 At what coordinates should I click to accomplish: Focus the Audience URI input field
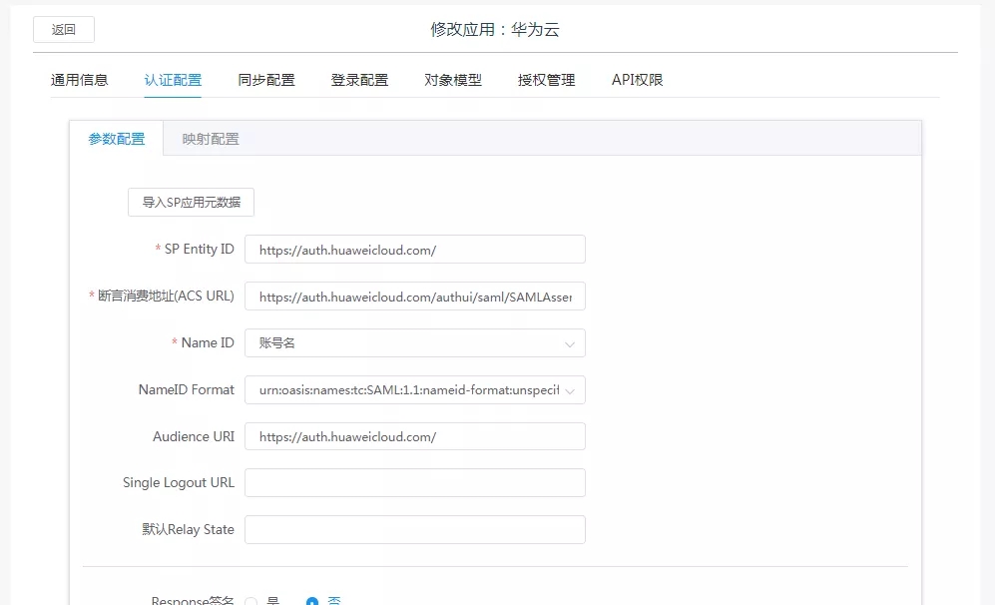point(415,436)
